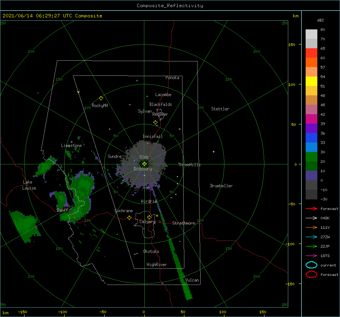Screen dimensions: 340x317
Task: Click the white 04DK arrow icon
Action: [x=311, y=218]
